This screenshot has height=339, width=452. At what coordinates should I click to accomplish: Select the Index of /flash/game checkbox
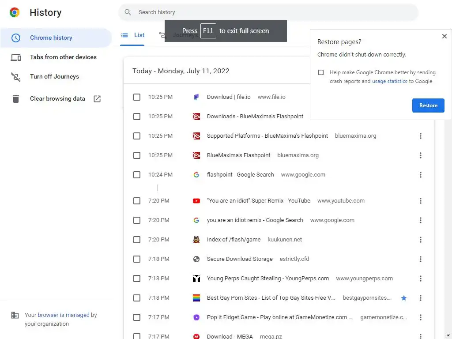click(x=137, y=240)
